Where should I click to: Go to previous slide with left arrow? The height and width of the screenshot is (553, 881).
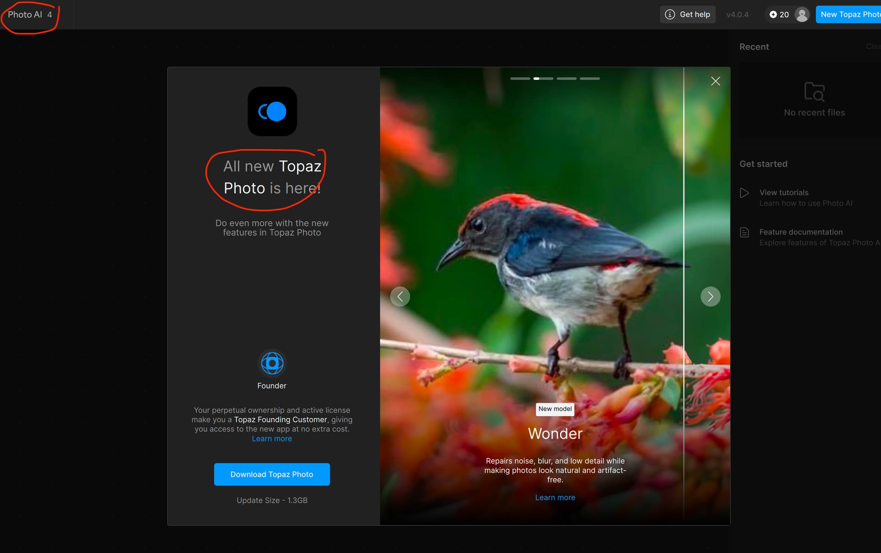400,296
